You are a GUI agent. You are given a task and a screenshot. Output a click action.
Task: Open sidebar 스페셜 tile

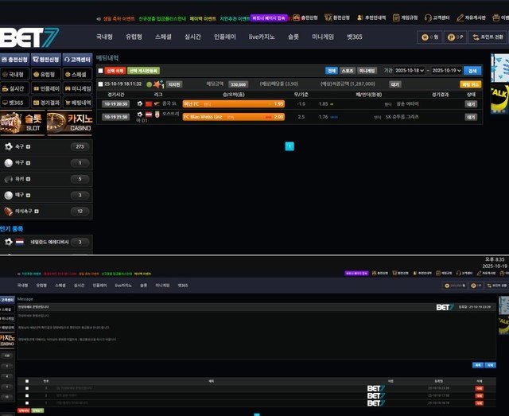pyautogui.click(x=77, y=74)
